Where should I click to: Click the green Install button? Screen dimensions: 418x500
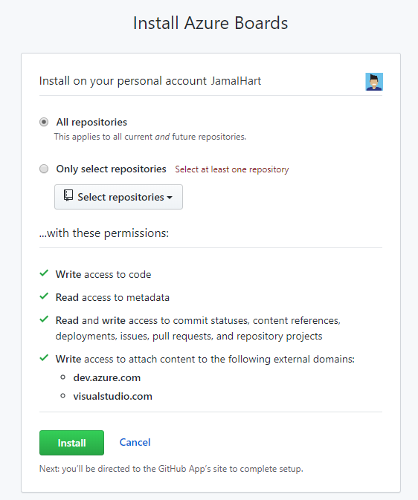pos(71,443)
